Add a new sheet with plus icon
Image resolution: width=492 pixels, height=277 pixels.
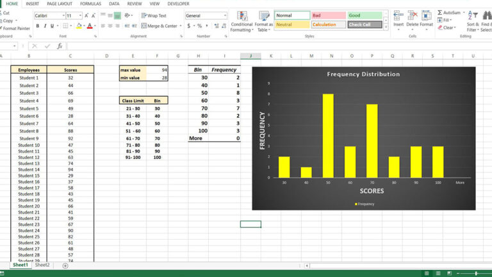[65, 265]
